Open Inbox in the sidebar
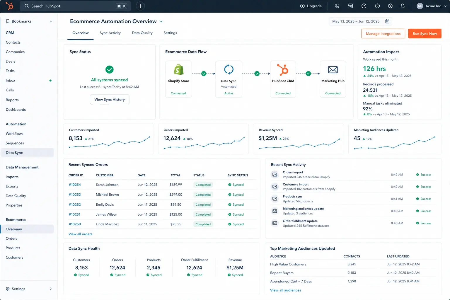Image resolution: width=450 pixels, height=300 pixels. tap(11, 81)
